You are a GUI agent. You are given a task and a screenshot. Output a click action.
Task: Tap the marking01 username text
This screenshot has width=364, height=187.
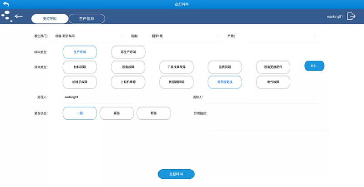click(334, 16)
